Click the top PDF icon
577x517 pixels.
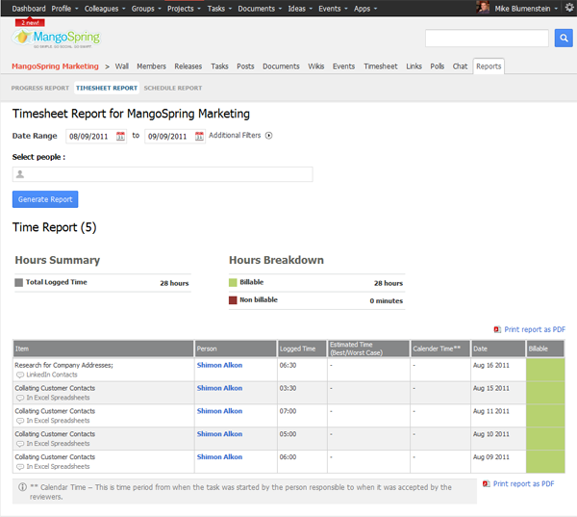click(497, 329)
